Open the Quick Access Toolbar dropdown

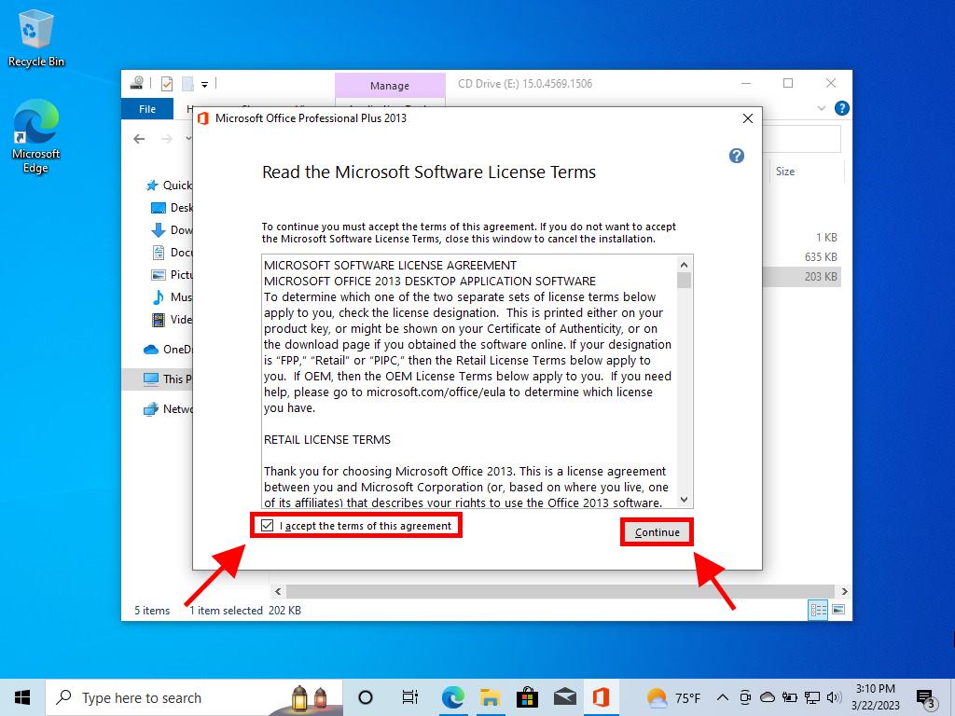[x=204, y=84]
